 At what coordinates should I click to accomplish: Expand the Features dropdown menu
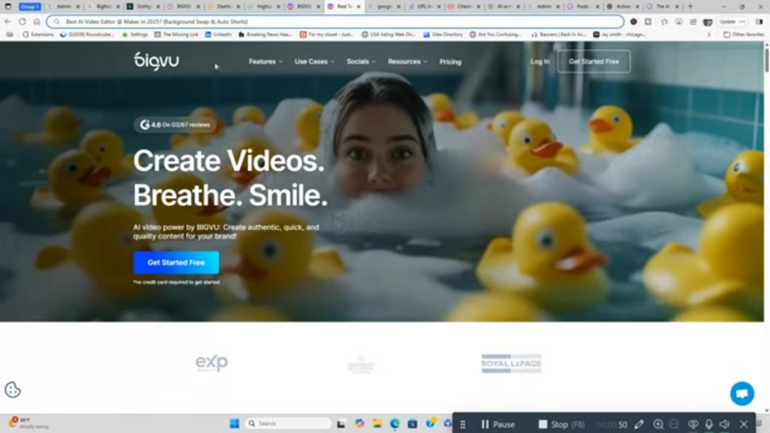(x=265, y=62)
